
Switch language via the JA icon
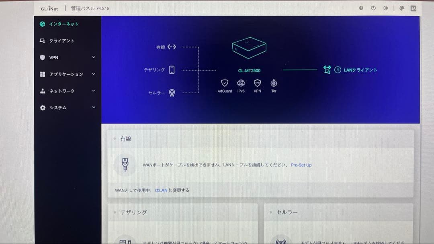pyautogui.click(x=413, y=8)
